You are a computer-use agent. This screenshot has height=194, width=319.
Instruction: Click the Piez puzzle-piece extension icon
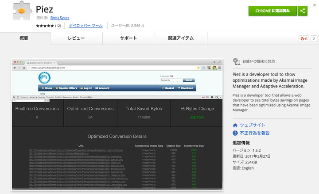coord(23,11)
